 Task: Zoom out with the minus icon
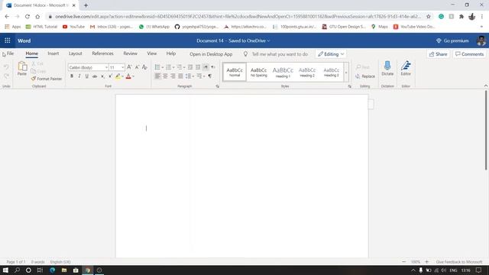click(404, 262)
